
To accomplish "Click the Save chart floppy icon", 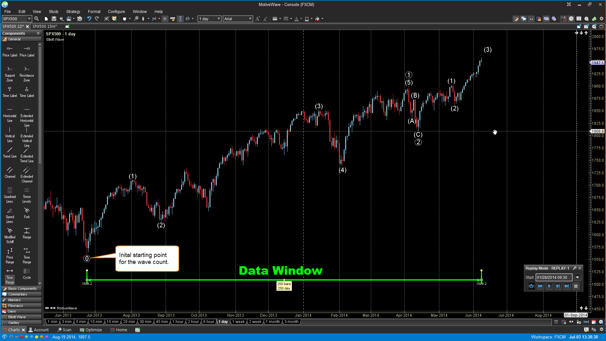I will (x=54, y=19).
